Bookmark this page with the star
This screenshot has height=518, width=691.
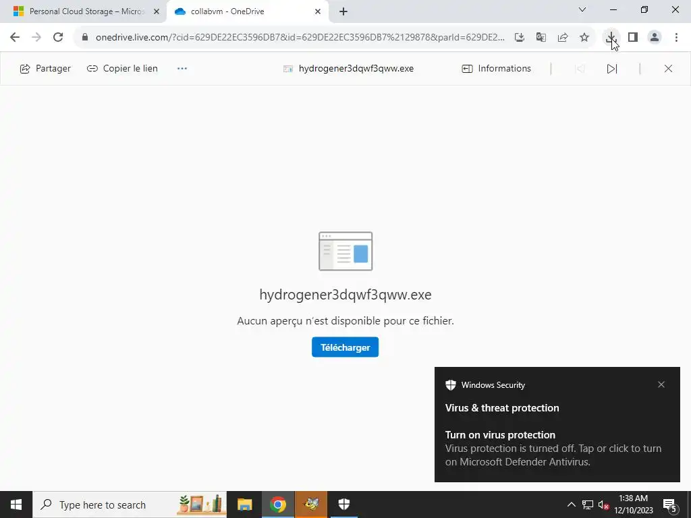584,38
